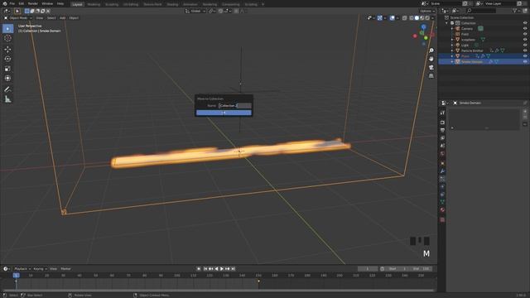Select the Select Box tool
530x298 pixels.
[7, 29]
